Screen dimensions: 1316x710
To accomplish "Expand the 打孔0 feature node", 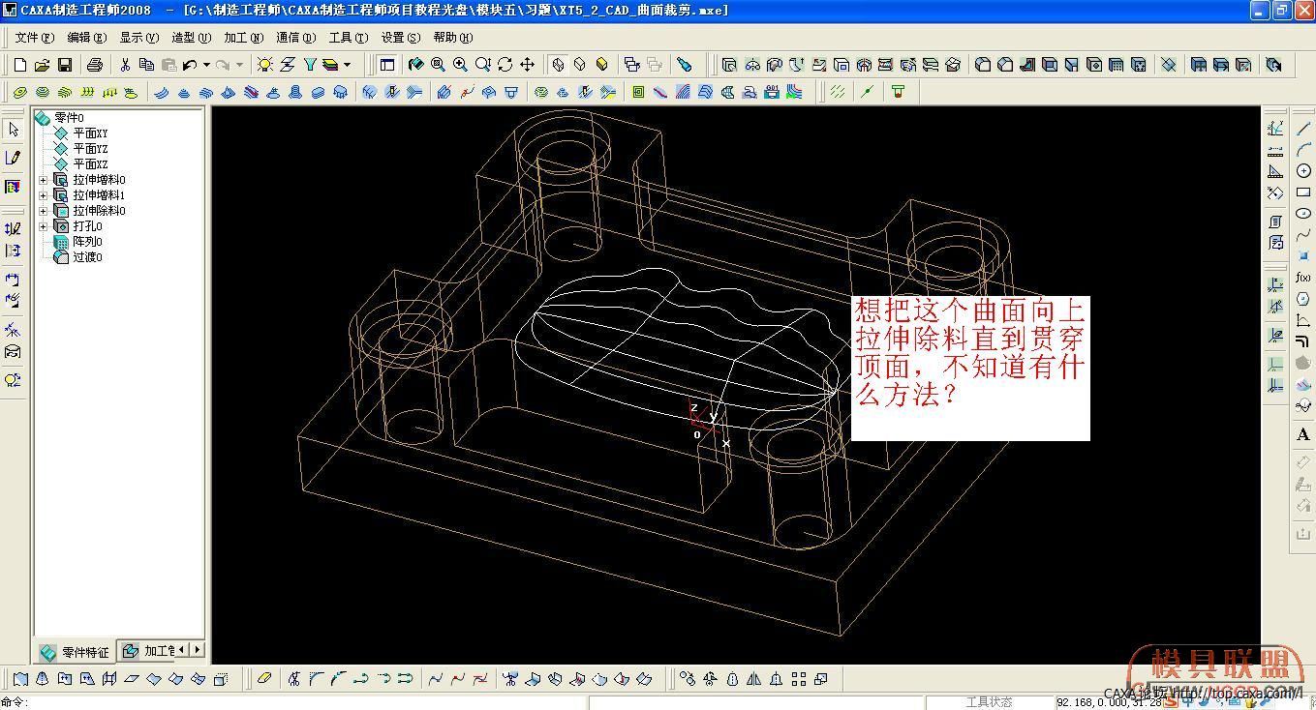I will 43,226.
